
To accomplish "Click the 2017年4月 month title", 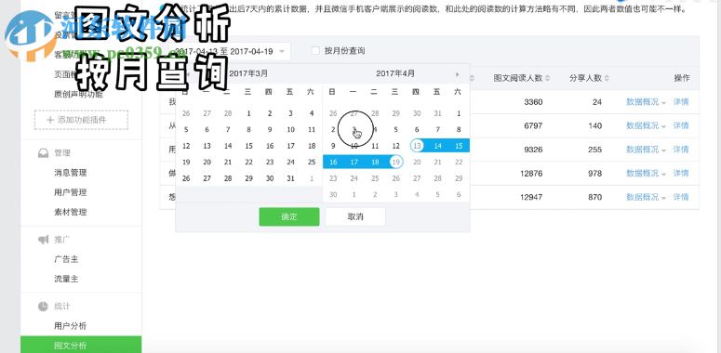I will [395, 73].
